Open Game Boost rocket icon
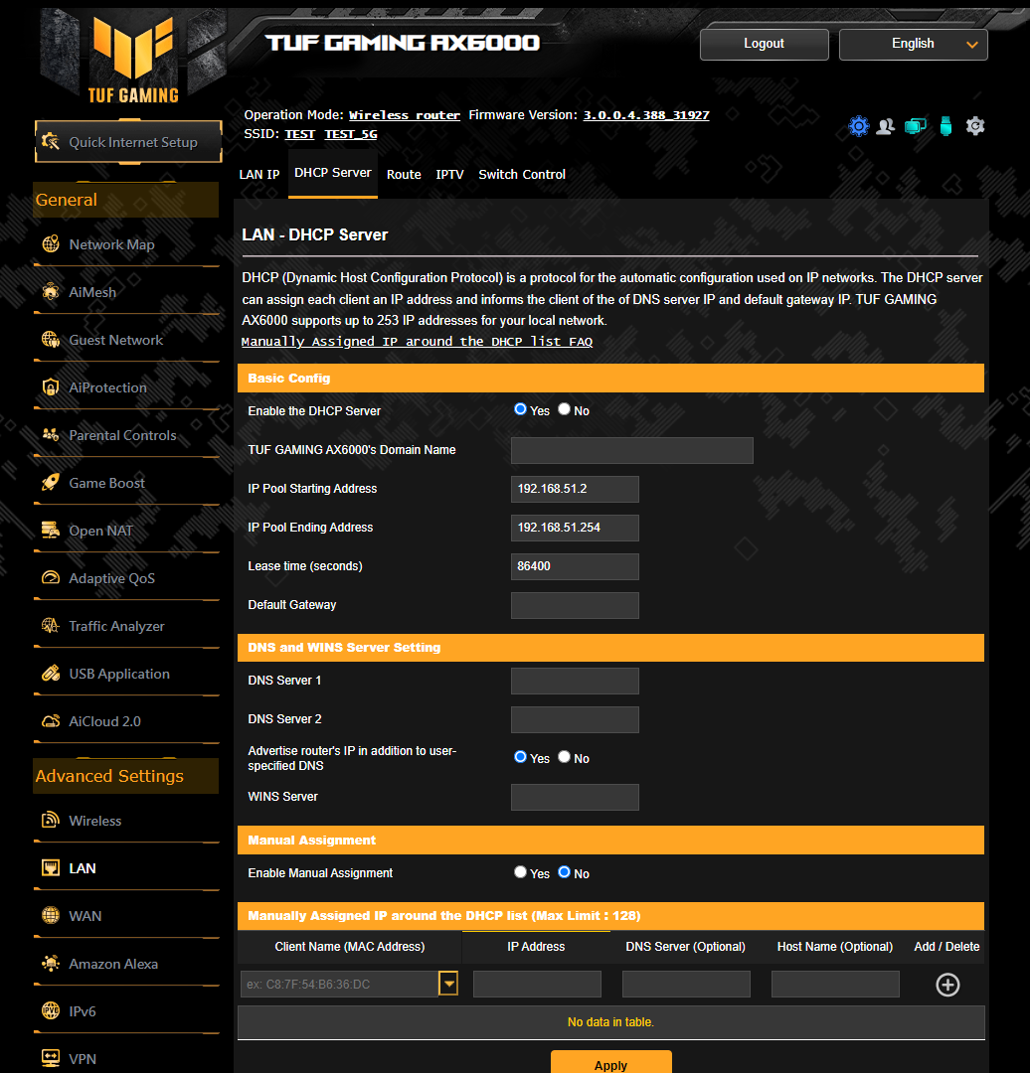Screen dimensions: 1030x1073 coord(51,483)
